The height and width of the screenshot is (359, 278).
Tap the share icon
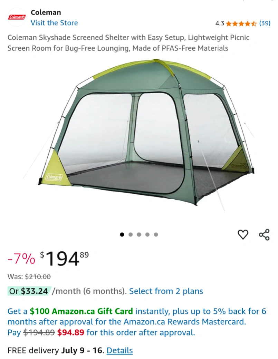click(x=264, y=234)
